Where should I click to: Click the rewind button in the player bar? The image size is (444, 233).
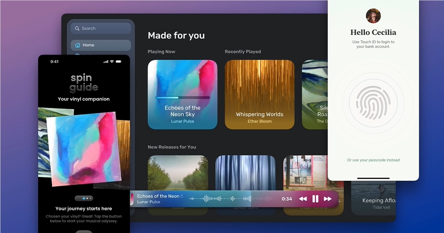(x=303, y=199)
